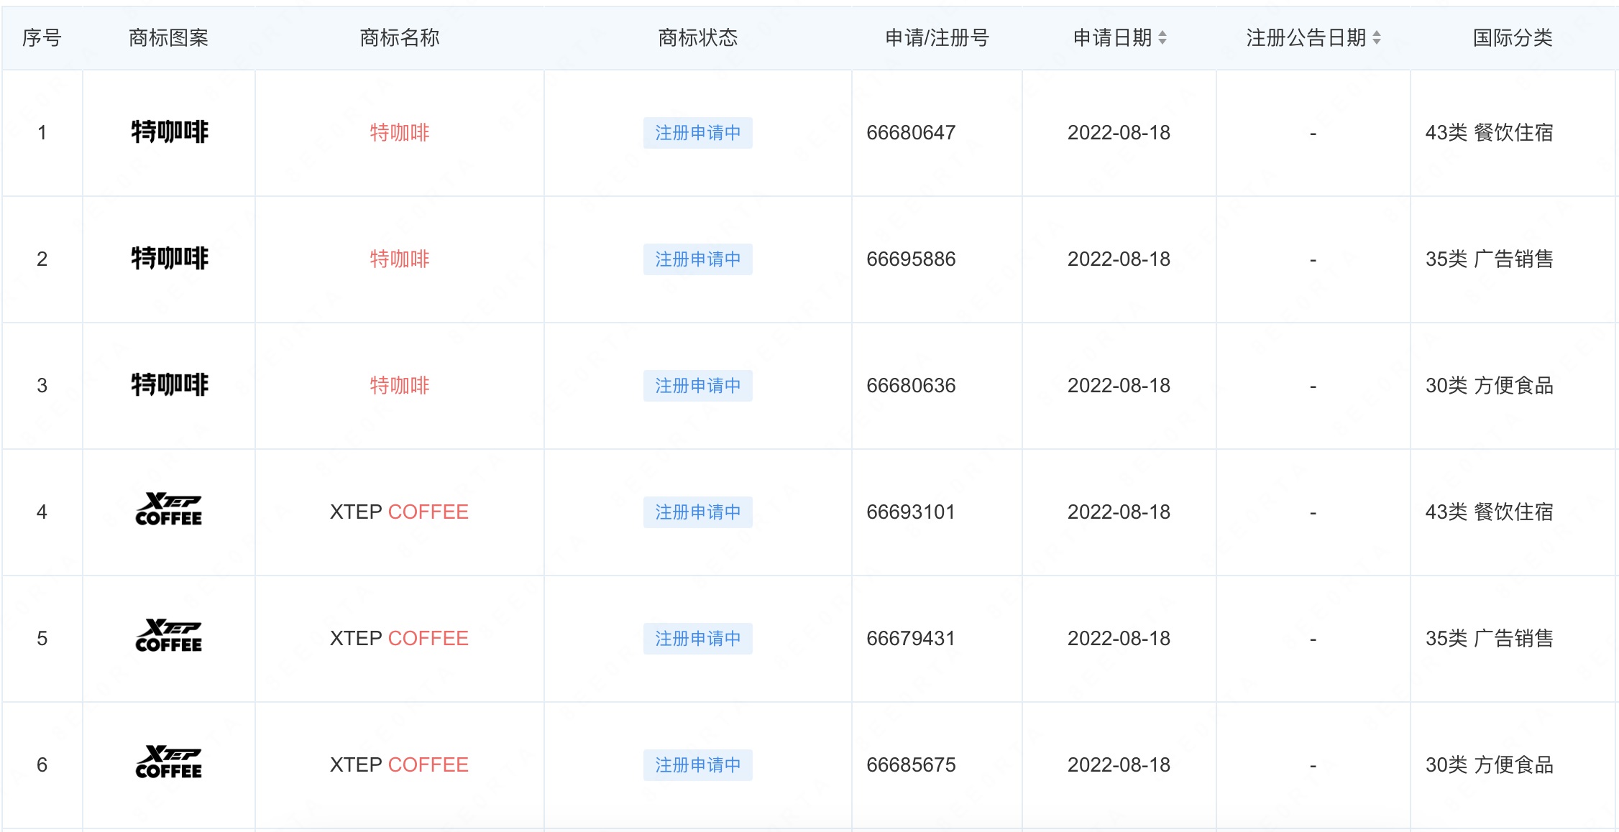The height and width of the screenshot is (832, 1619).
Task: Open the 特咖啡 logo image in row 1
Action: pyautogui.click(x=169, y=132)
